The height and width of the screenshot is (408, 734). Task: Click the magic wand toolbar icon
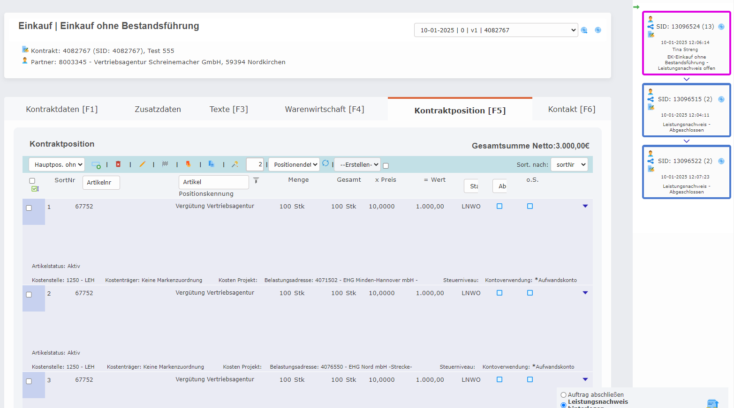point(235,164)
